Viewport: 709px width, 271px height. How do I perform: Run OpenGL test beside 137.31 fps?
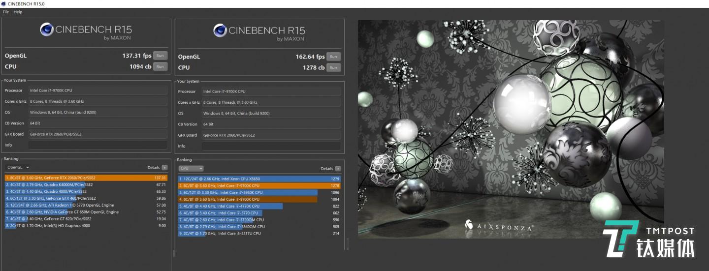point(161,56)
